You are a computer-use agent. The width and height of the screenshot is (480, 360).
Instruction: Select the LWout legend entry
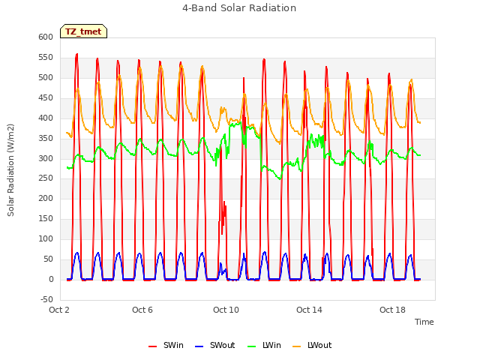coord(312,345)
